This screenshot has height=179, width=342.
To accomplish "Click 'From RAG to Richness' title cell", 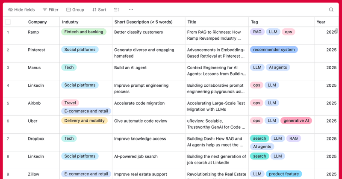I will click(217, 36).
